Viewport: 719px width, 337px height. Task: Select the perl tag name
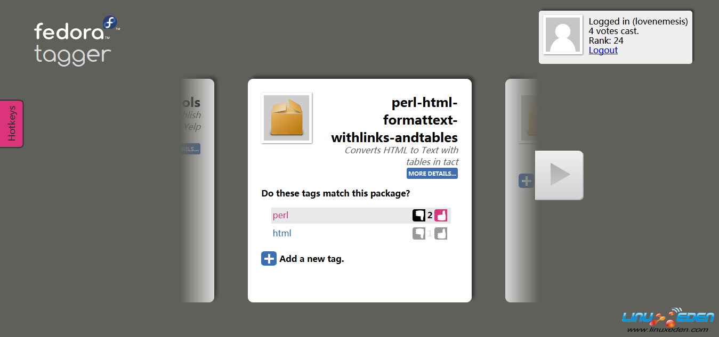pyautogui.click(x=280, y=216)
